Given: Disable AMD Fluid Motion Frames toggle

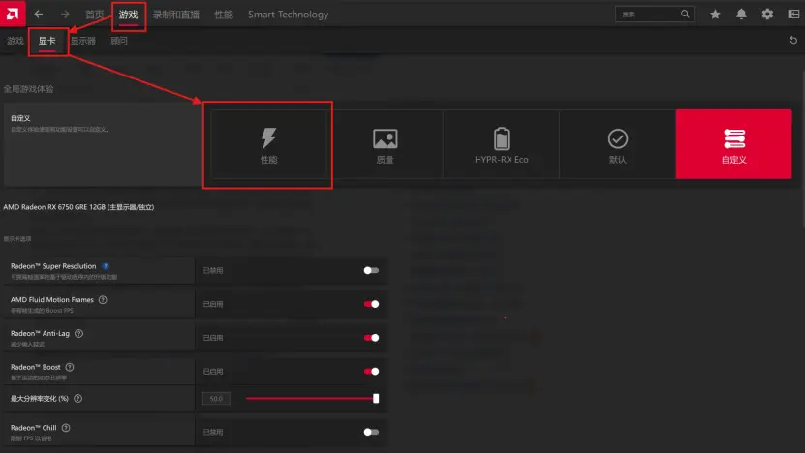Looking at the screenshot, I should [x=371, y=304].
